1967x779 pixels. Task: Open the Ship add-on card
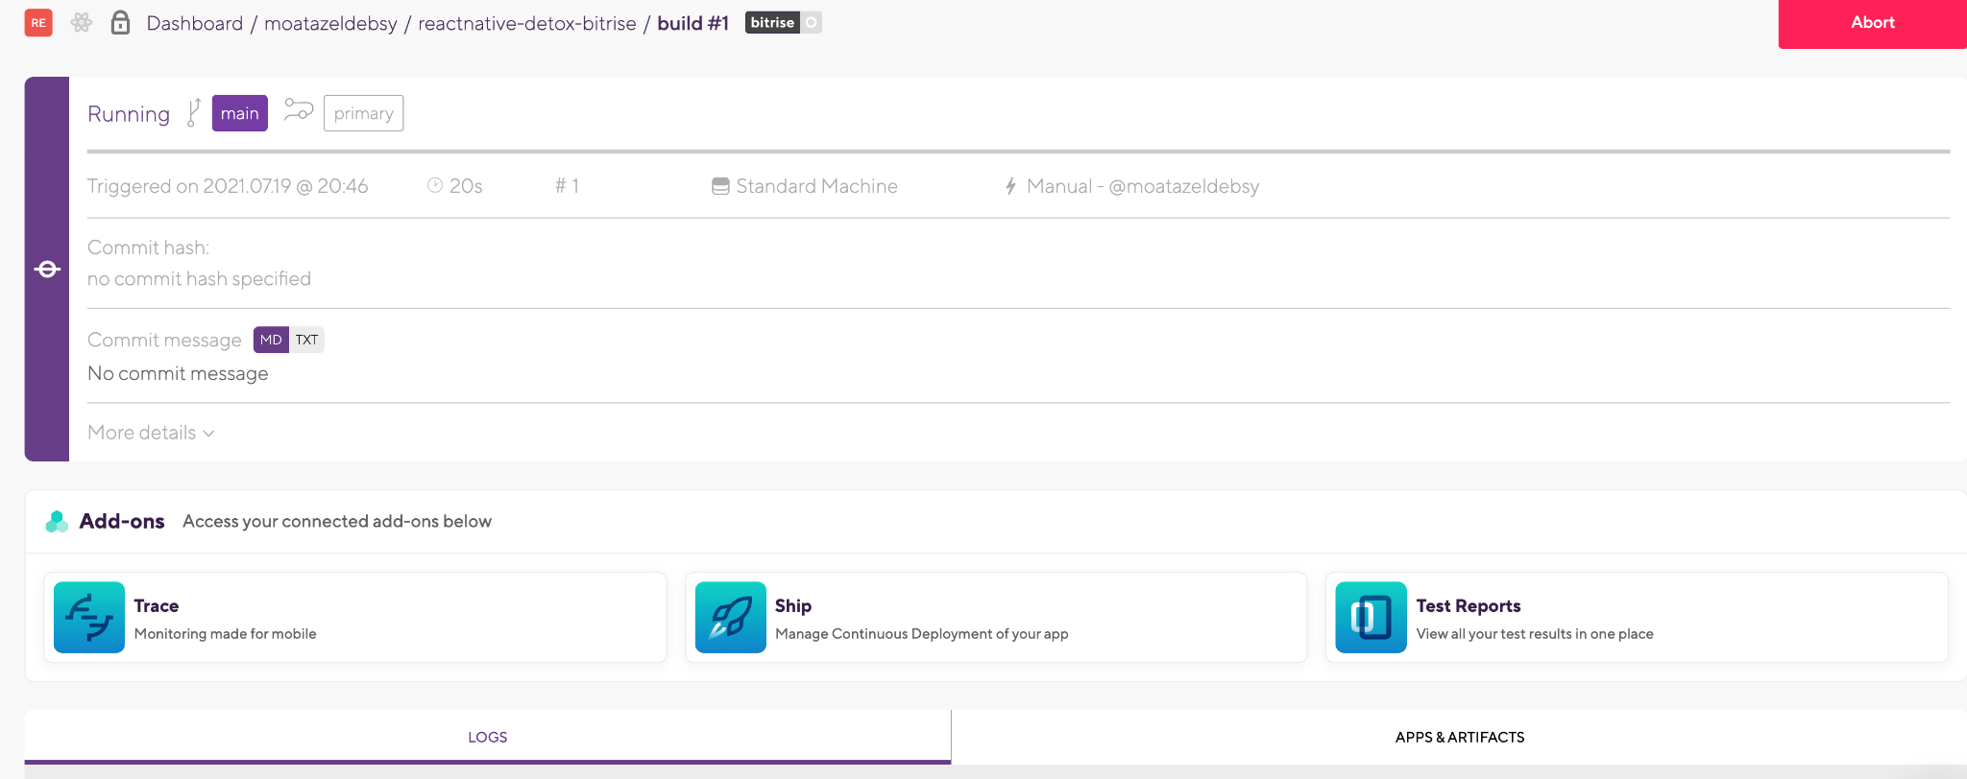click(996, 617)
